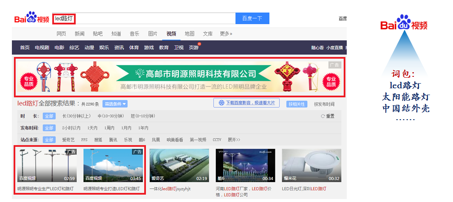Open the 02:59 street lamp video thumbnail
The image size is (453, 202).
pos(47,166)
